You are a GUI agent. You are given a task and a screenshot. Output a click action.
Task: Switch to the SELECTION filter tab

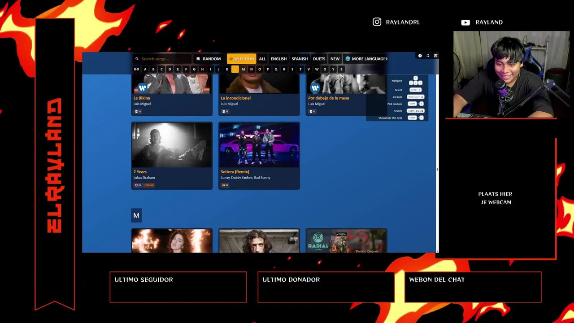click(x=241, y=59)
